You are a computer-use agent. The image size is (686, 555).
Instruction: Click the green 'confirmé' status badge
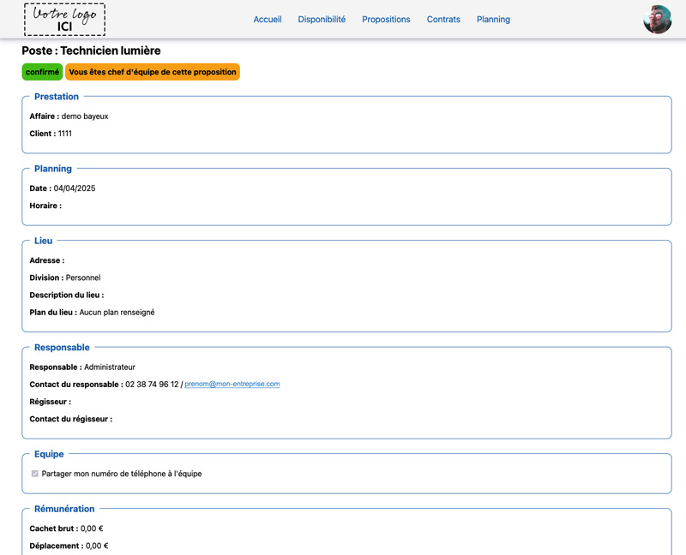click(42, 72)
